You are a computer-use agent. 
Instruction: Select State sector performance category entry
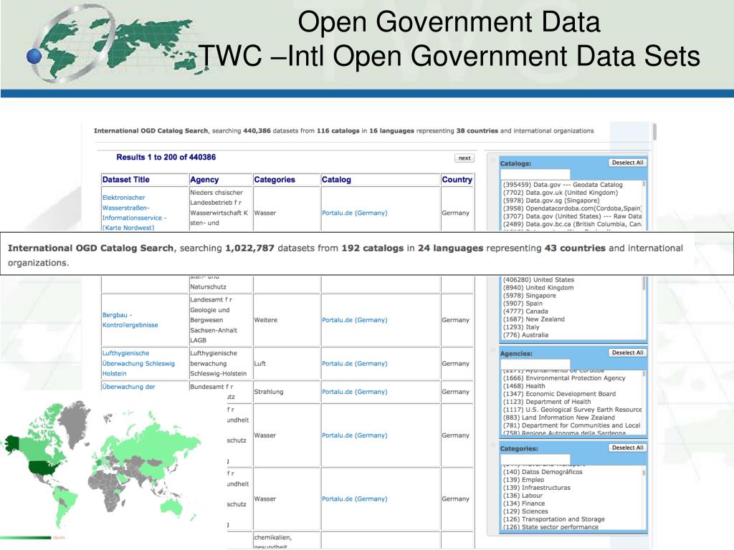550,527
